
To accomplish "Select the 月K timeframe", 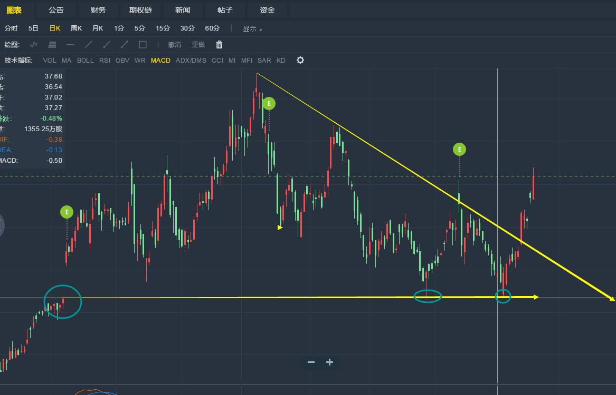I will (x=98, y=28).
